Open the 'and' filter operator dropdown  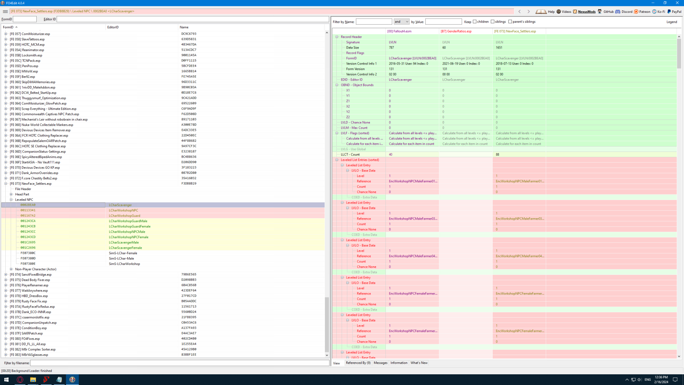401,22
